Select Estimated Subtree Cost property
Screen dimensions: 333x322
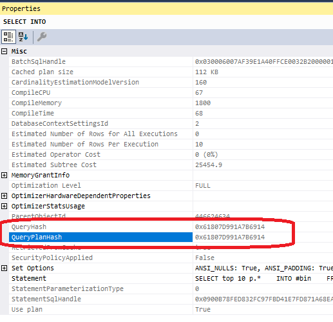click(x=54, y=165)
